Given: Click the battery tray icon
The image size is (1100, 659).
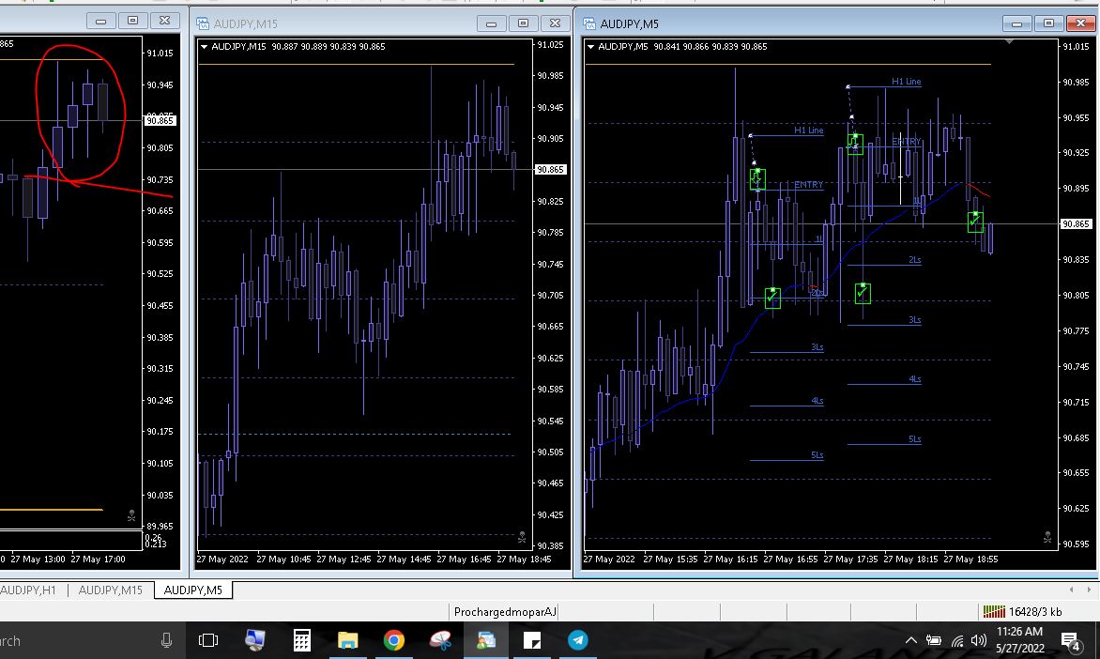Looking at the screenshot, I should [x=934, y=640].
